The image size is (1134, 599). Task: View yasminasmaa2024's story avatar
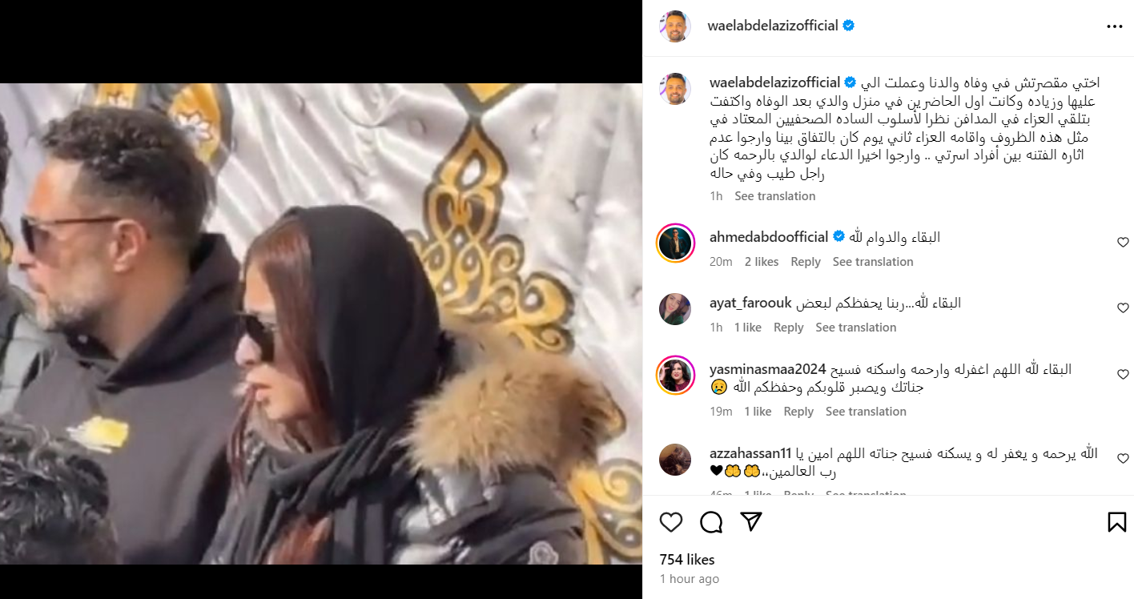click(675, 376)
